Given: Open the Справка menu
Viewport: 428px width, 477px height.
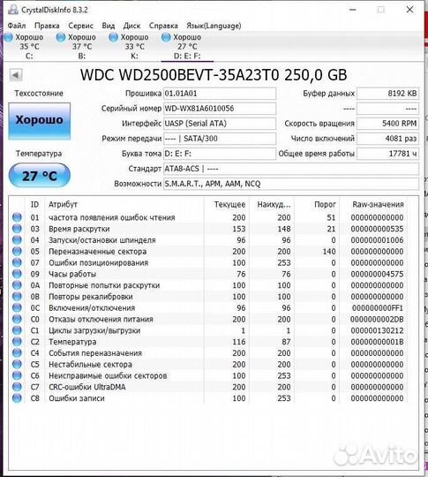Looking at the screenshot, I should click(x=163, y=26).
